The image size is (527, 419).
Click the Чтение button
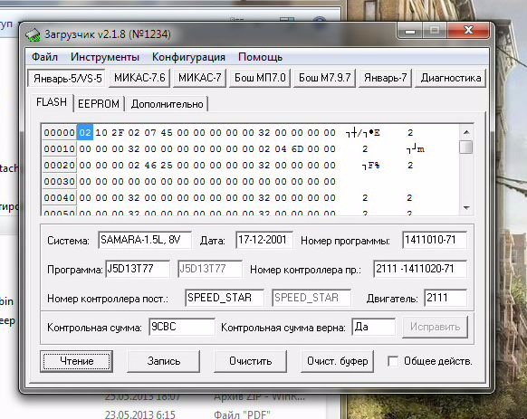[77, 361]
